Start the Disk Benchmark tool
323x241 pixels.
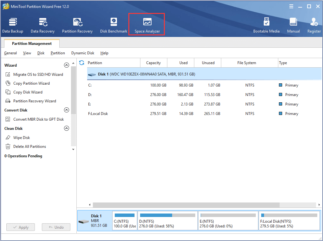113,25
